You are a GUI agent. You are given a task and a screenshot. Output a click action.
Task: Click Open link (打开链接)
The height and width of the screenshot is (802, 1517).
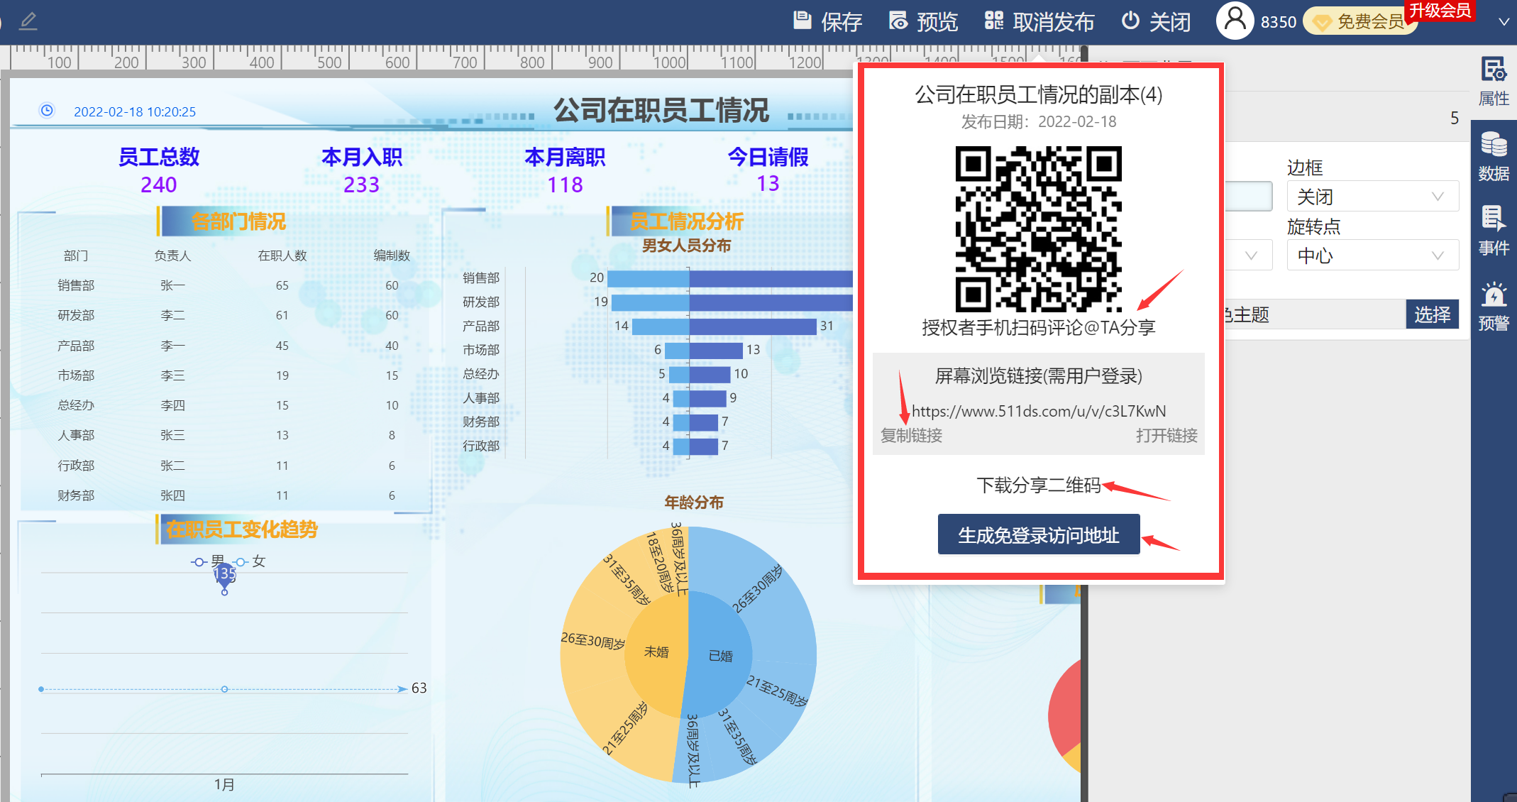click(1166, 435)
